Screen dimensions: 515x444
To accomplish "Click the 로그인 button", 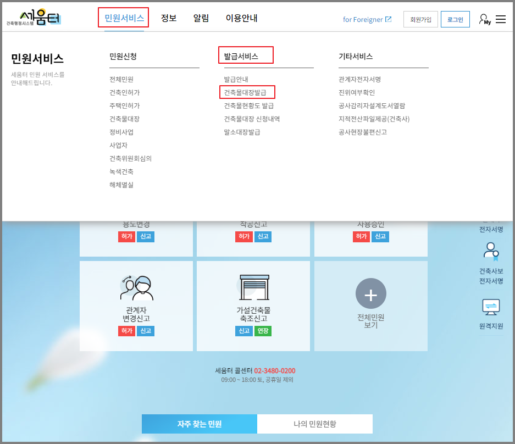I will (x=455, y=18).
